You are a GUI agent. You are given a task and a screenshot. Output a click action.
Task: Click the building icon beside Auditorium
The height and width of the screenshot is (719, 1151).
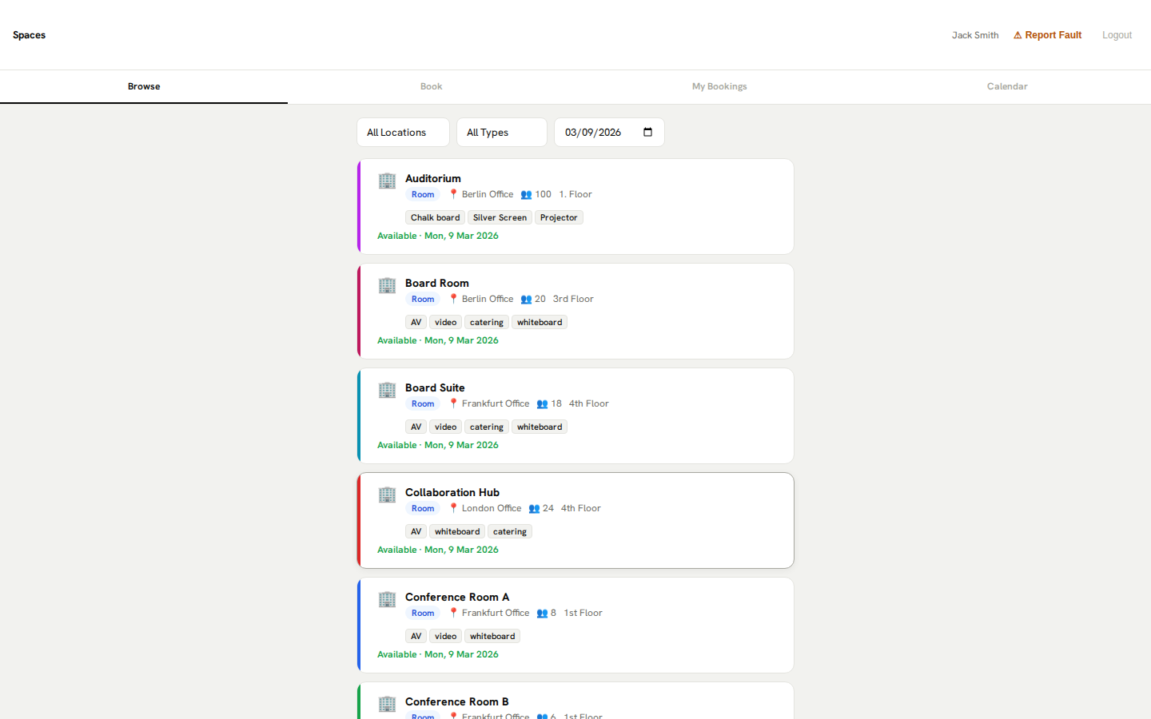387,181
